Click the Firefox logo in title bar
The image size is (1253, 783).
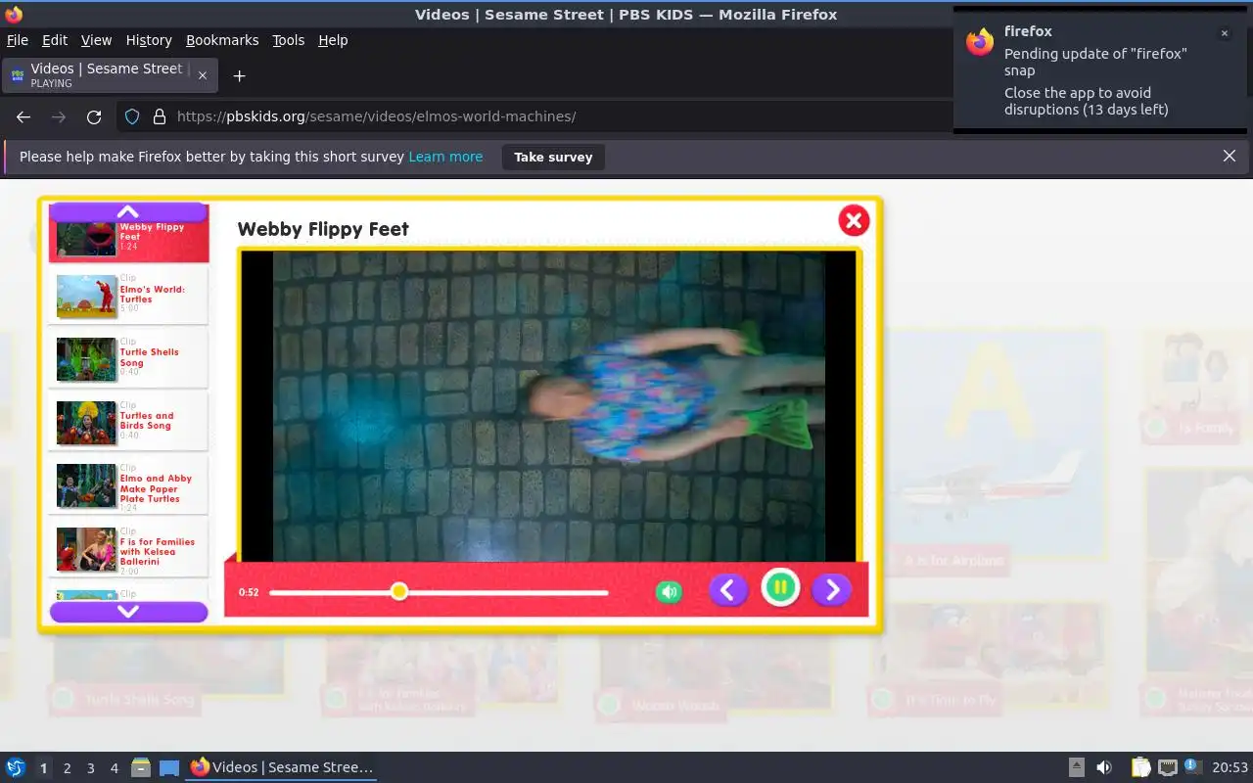click(14, 14)
